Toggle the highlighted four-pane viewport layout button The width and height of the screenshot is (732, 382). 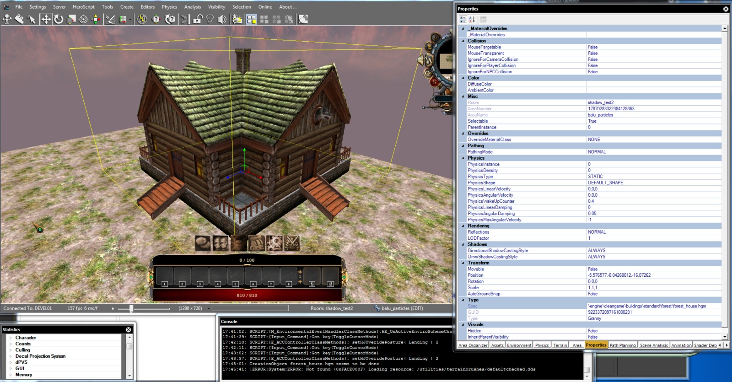coord(251,19)
